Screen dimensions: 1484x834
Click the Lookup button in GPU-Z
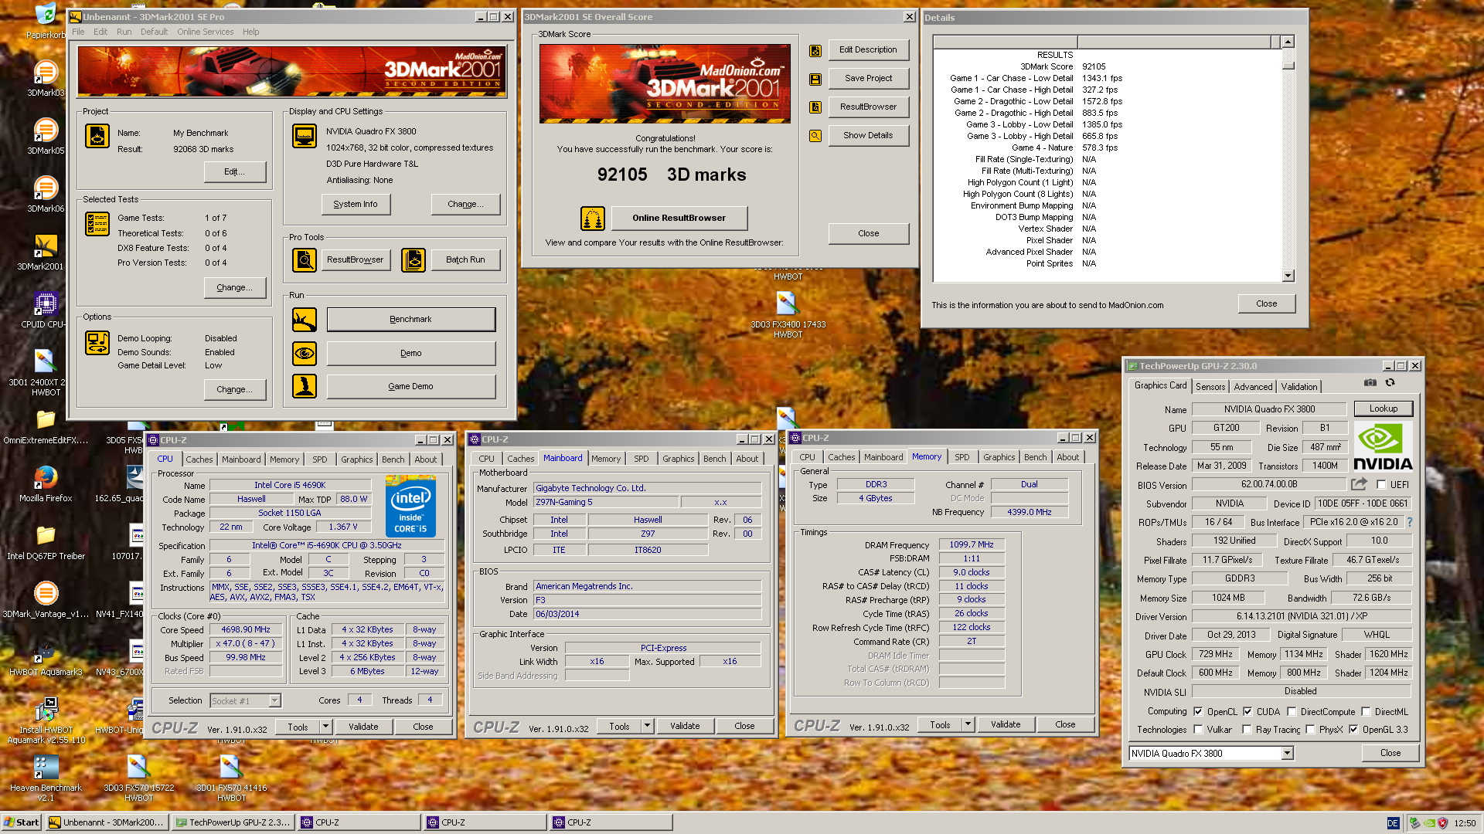coord(1384,409)
